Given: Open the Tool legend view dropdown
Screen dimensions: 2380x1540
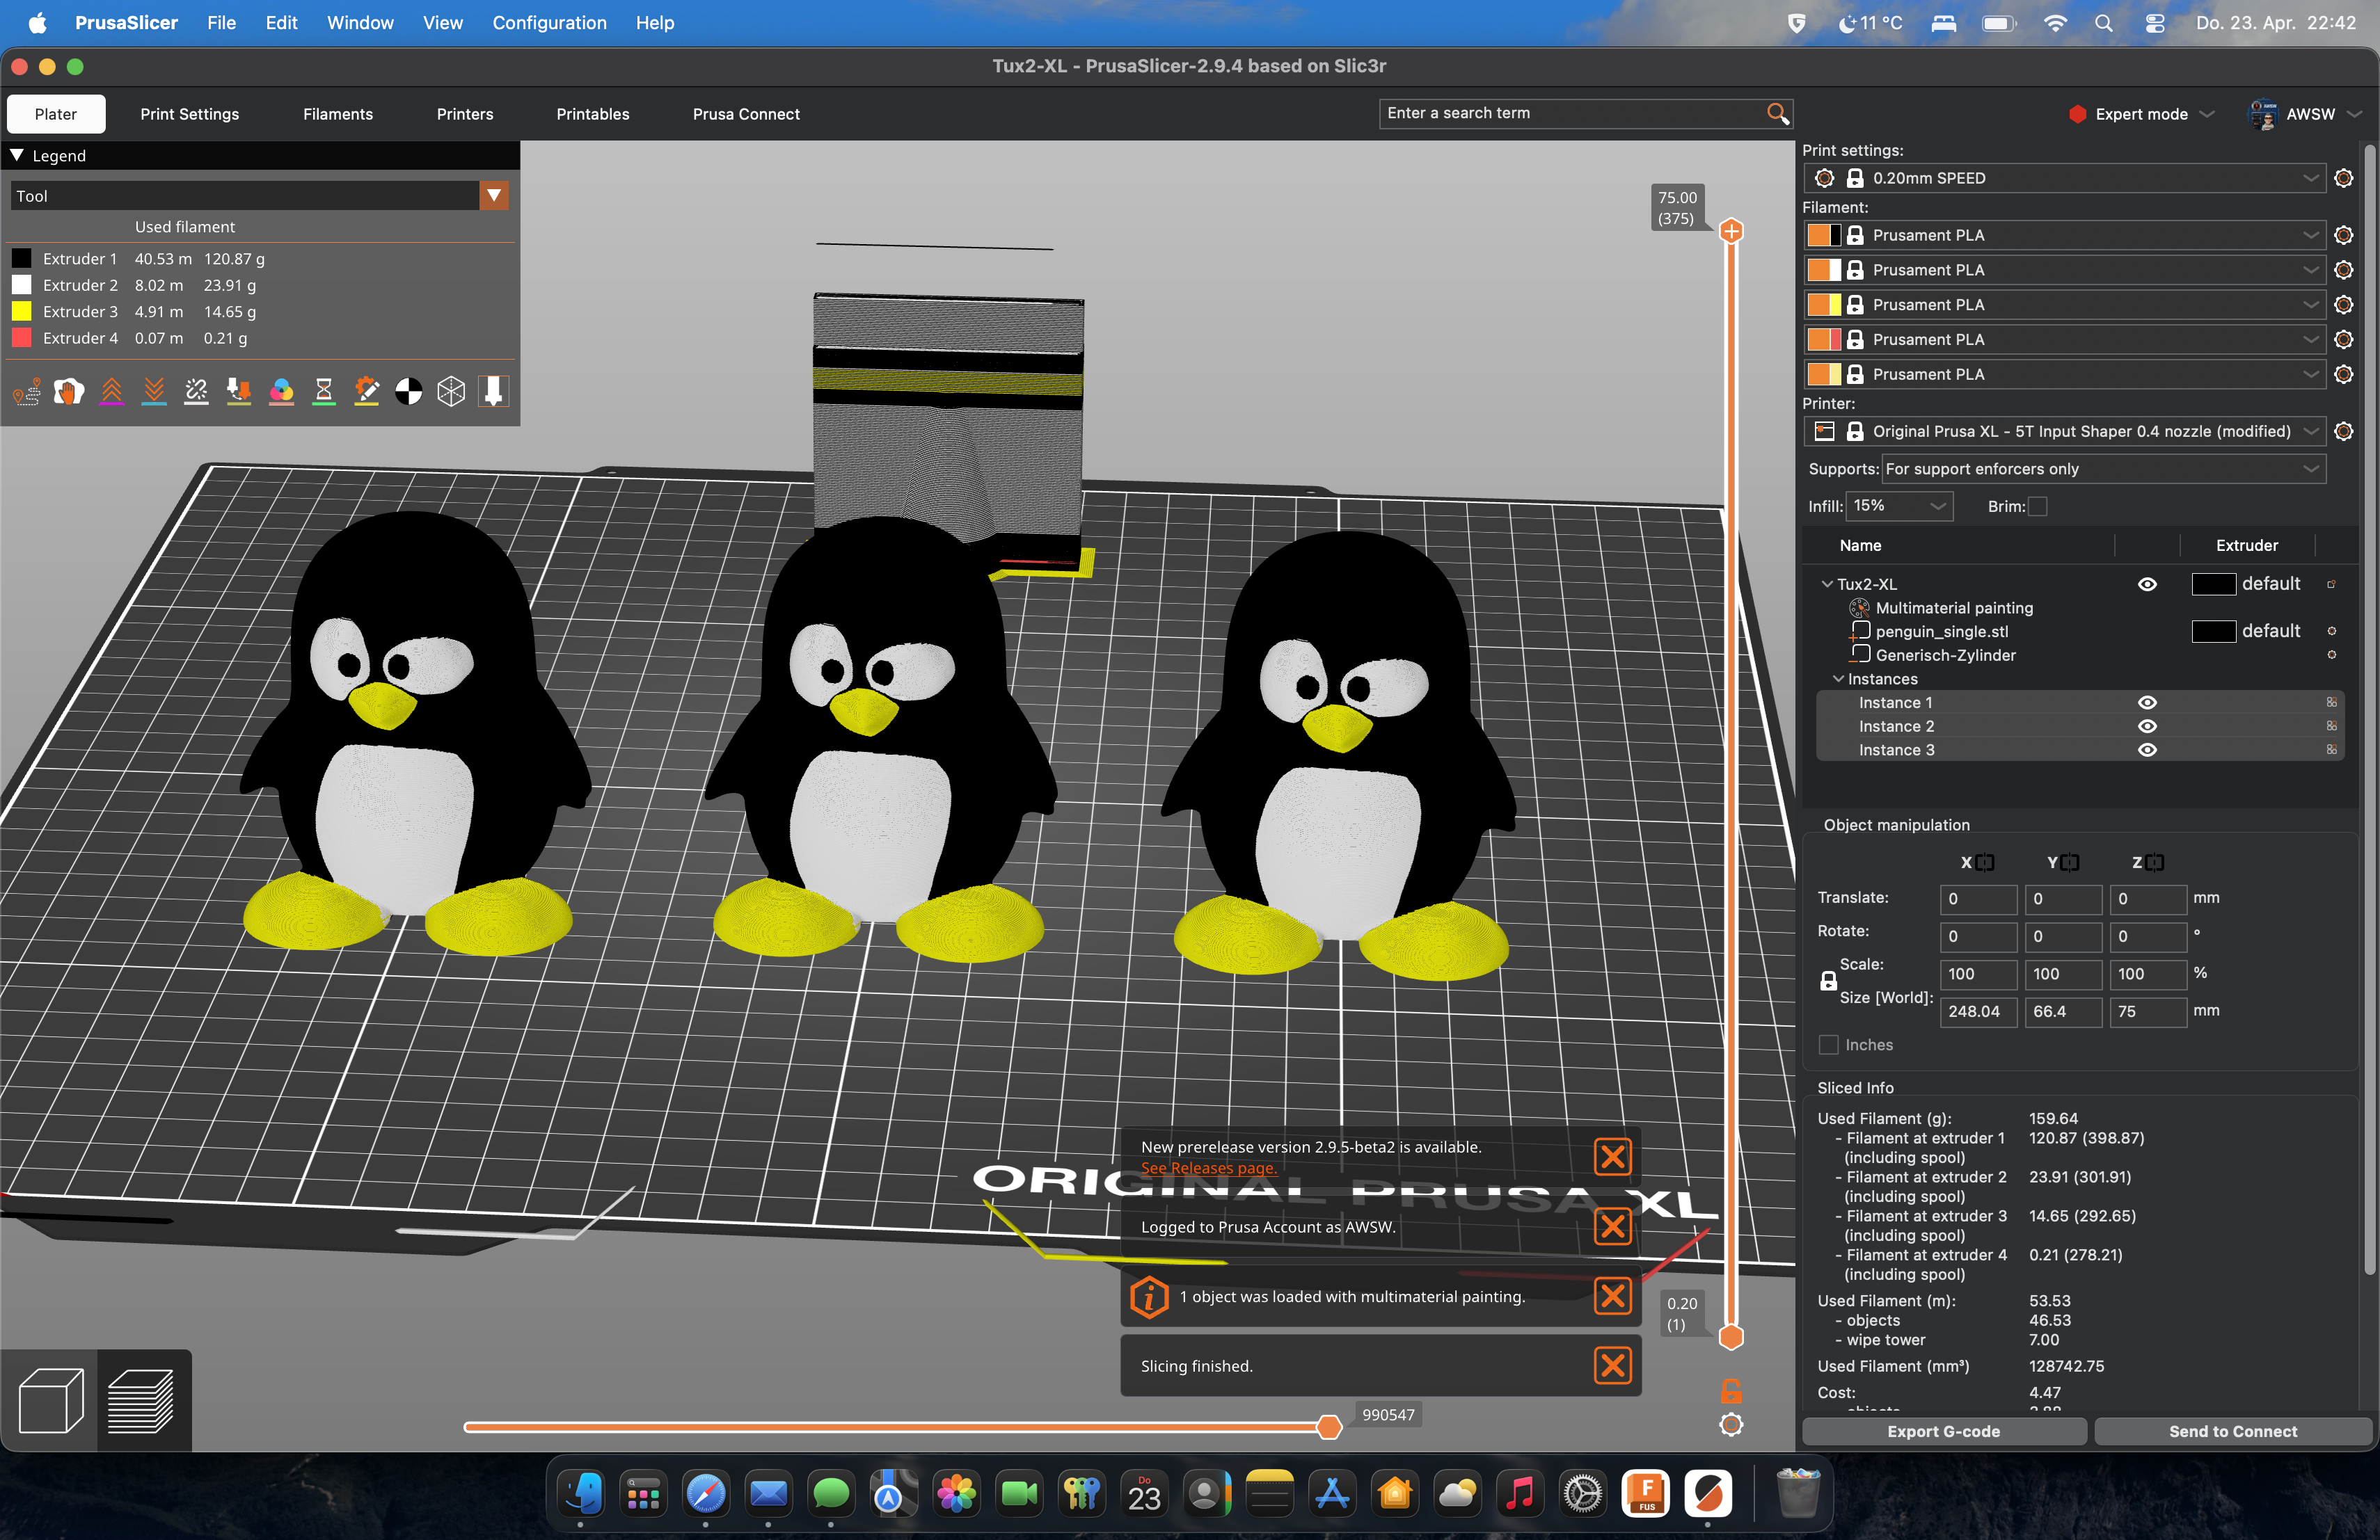Looking at the screenshot, I should [494, 196].
